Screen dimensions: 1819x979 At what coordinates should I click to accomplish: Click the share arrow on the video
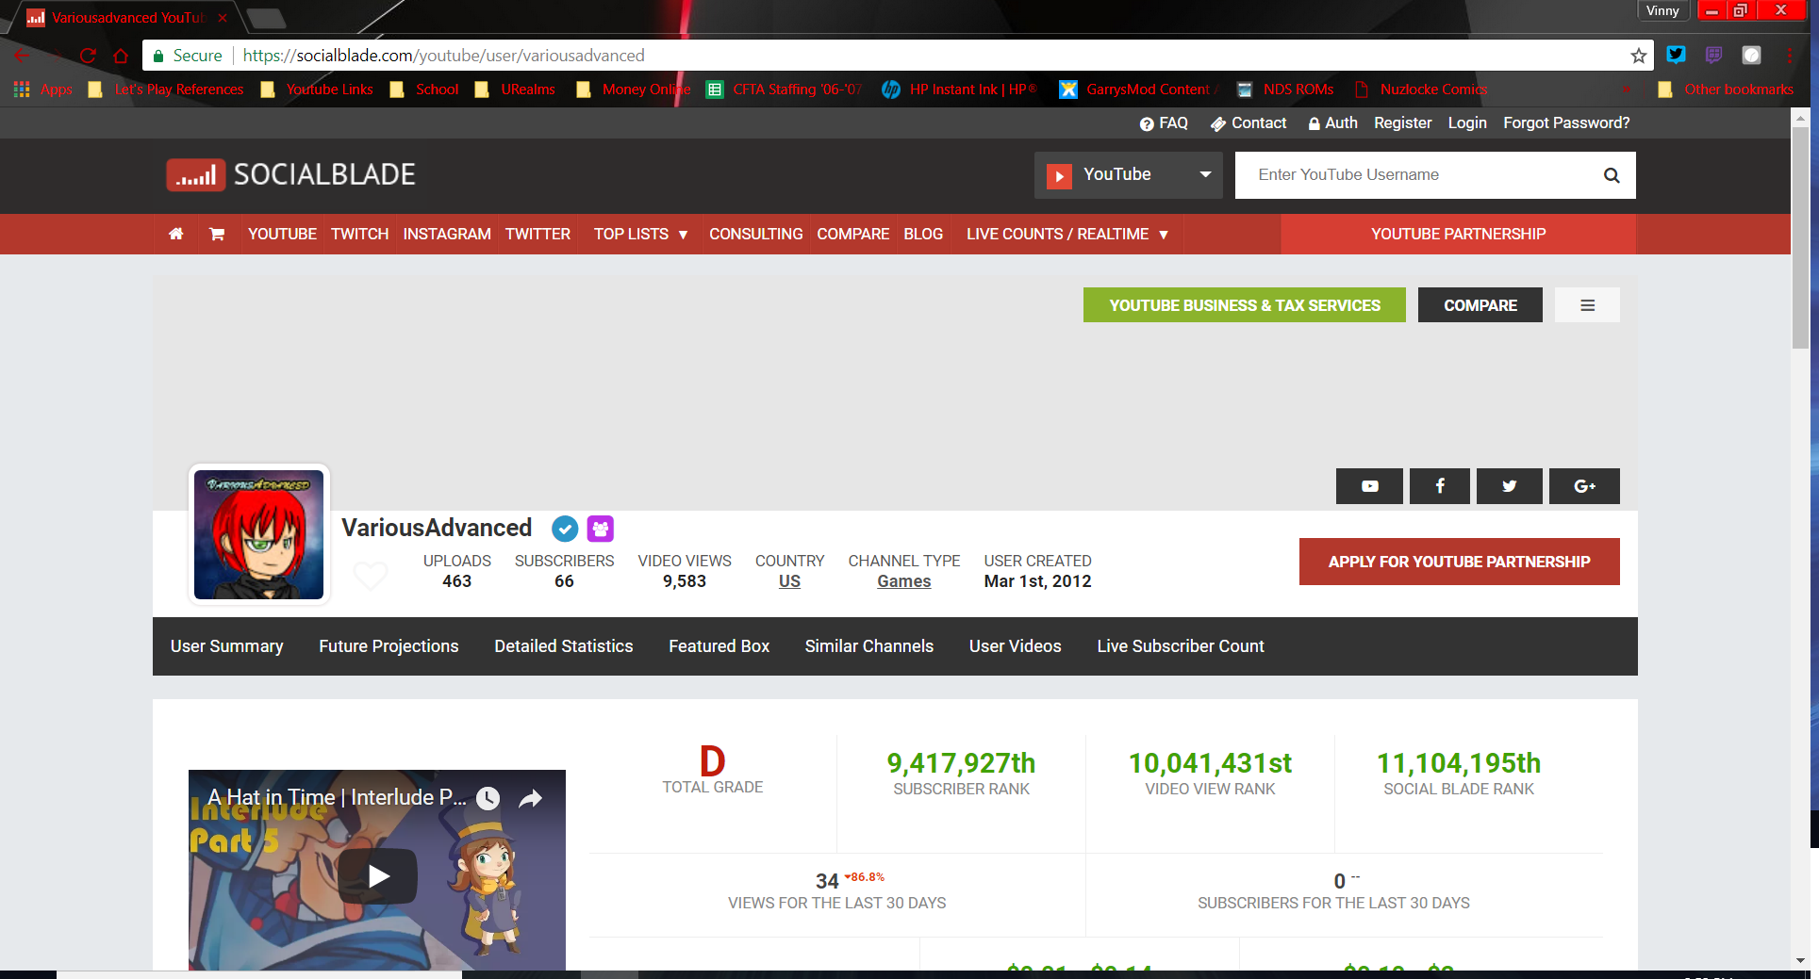tap(531, 799)
